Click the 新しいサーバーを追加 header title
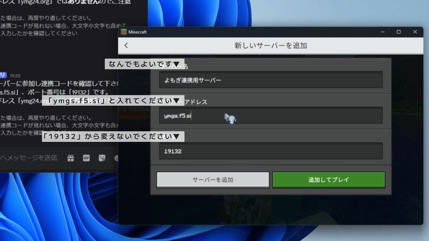429x241 pixels. pyautogui.click(x=271, y=46)
